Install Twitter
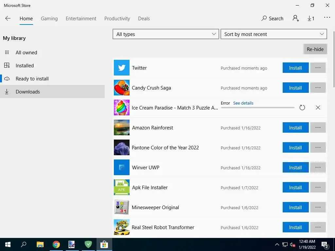Image resolution: width=335 pixels, height=251 pixels. [295, 68]
